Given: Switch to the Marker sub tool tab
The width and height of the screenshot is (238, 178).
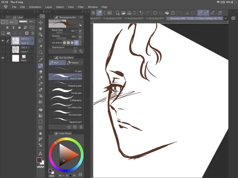Looking at the screenshot, I should (75, 62).
